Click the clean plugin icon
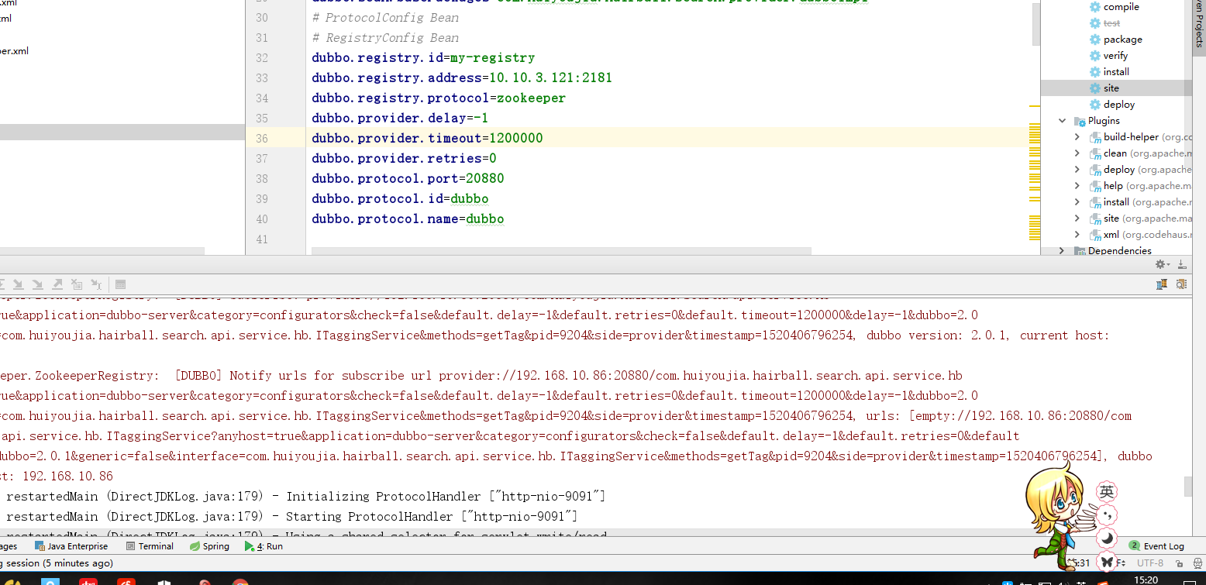 (1095, 153)
